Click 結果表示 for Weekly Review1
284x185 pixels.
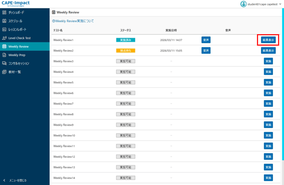[268, 40]
